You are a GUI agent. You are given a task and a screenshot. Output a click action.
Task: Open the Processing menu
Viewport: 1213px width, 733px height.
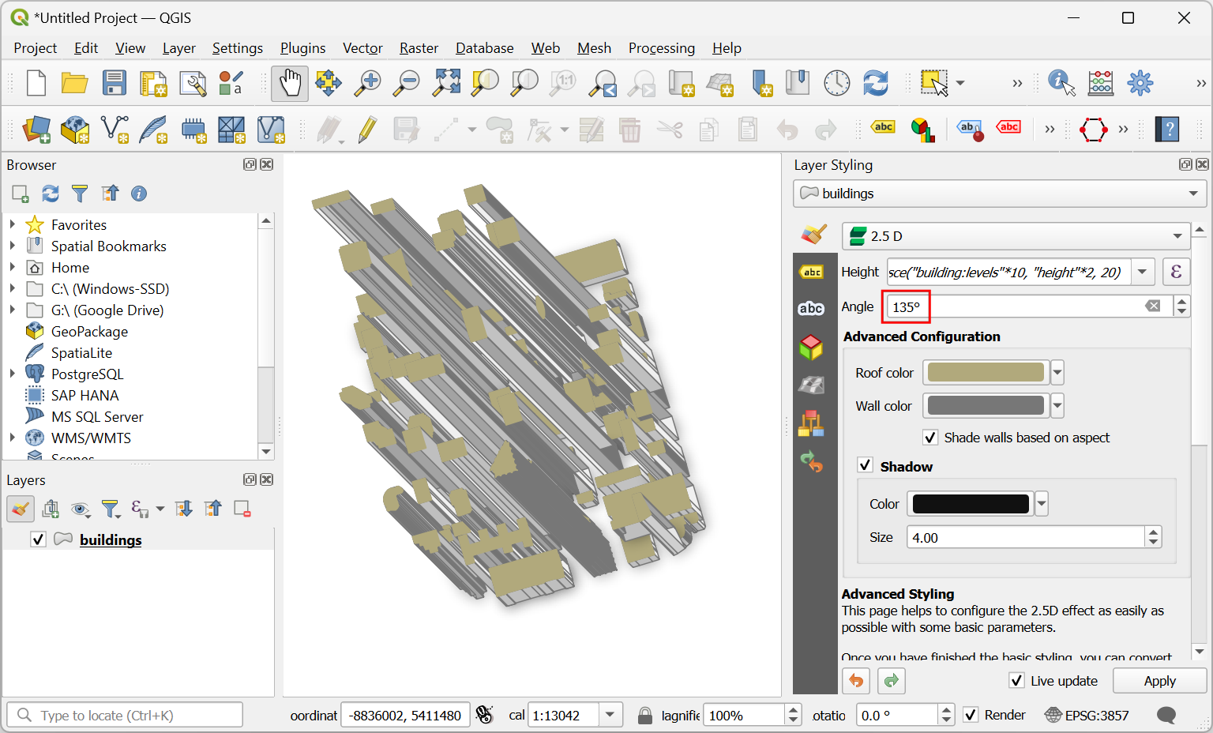point(661,48)
